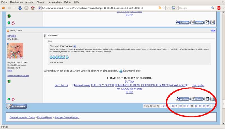
Task: Reload the page with the refresh icon
Action: click(x=20, y=8)
